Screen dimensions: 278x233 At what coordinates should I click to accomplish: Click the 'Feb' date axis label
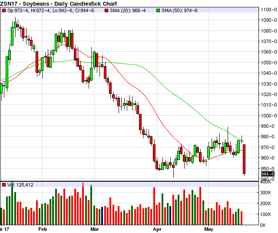[43, 229]
